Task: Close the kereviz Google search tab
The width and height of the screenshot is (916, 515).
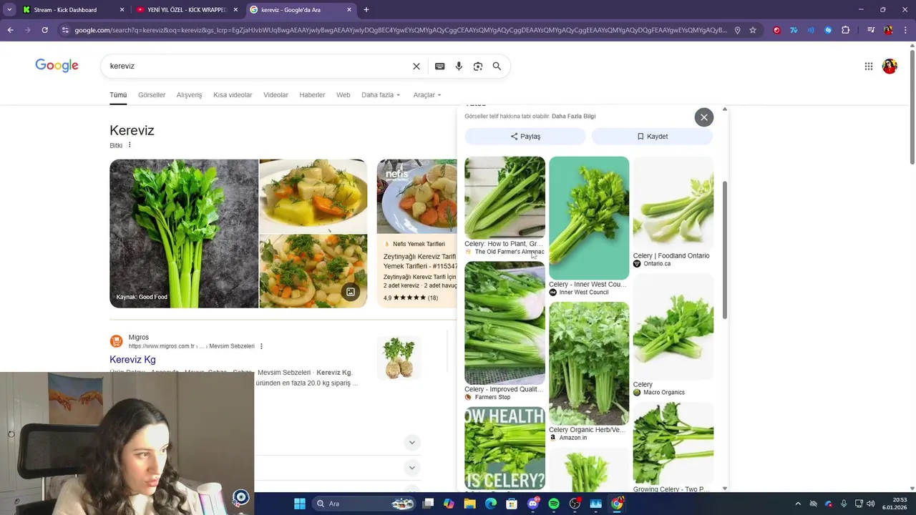Action: [x=349, y=10]
